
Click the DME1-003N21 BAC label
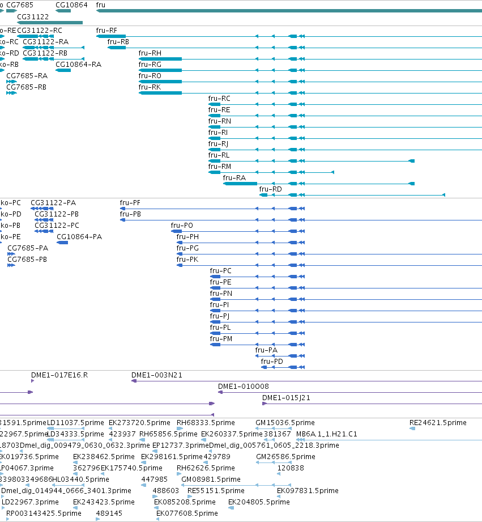point(157,375)
